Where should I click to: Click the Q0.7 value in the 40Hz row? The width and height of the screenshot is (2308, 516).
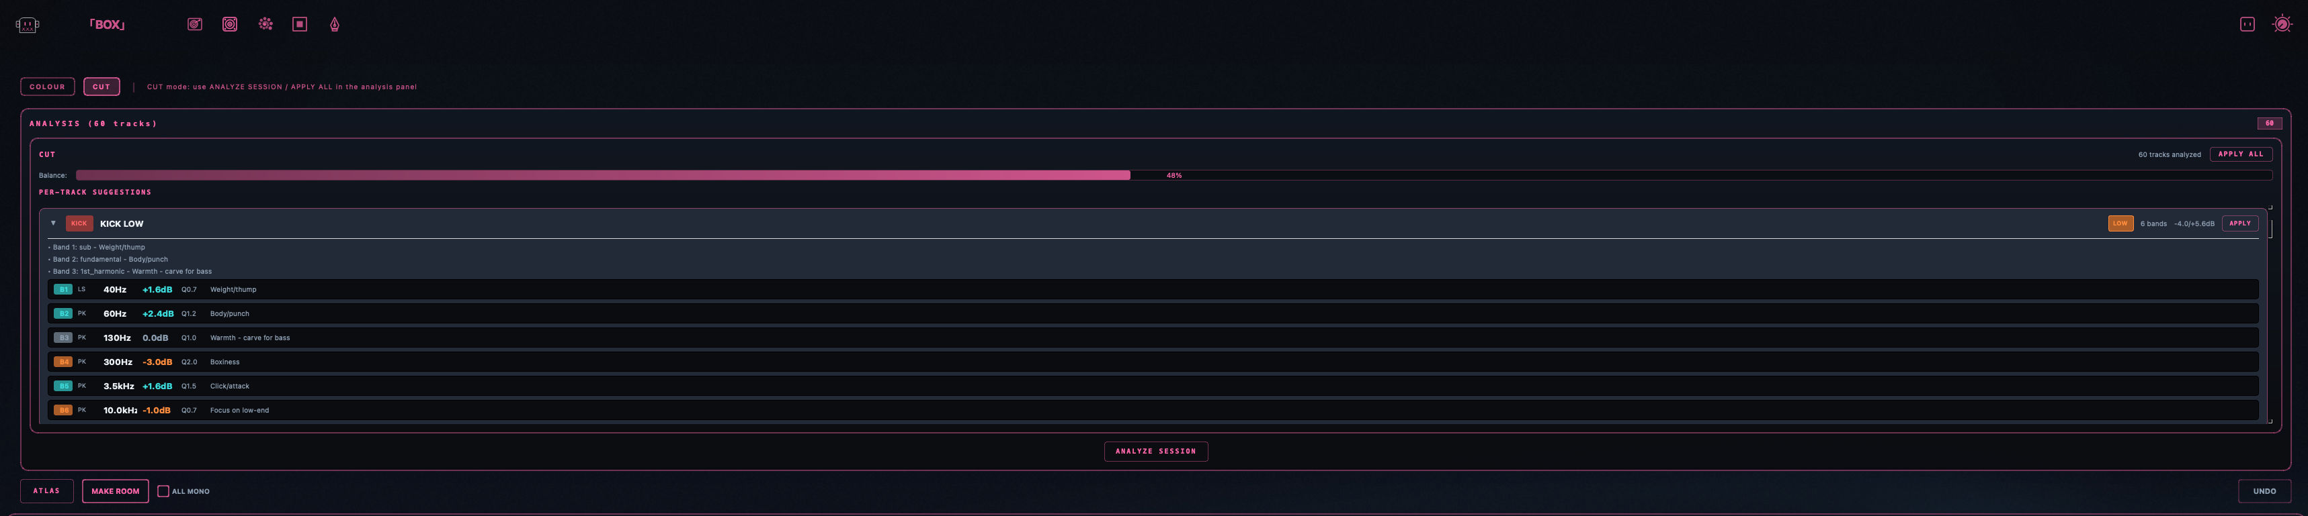point(189,290)
